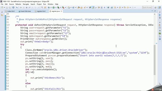Click the Search flashlight toolbar icon
This screenshot has height=91, width=162.
(85, 7)
